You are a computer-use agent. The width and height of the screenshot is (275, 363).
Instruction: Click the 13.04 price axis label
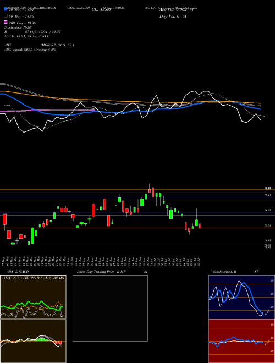[x=268, y=226]
